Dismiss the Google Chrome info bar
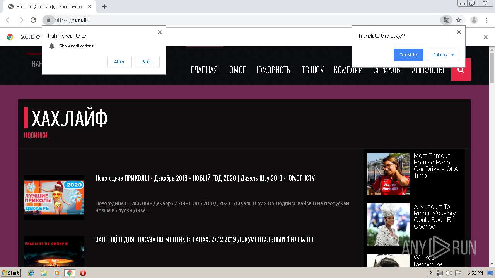The image size is (495, 278). [x=486, y=37]
